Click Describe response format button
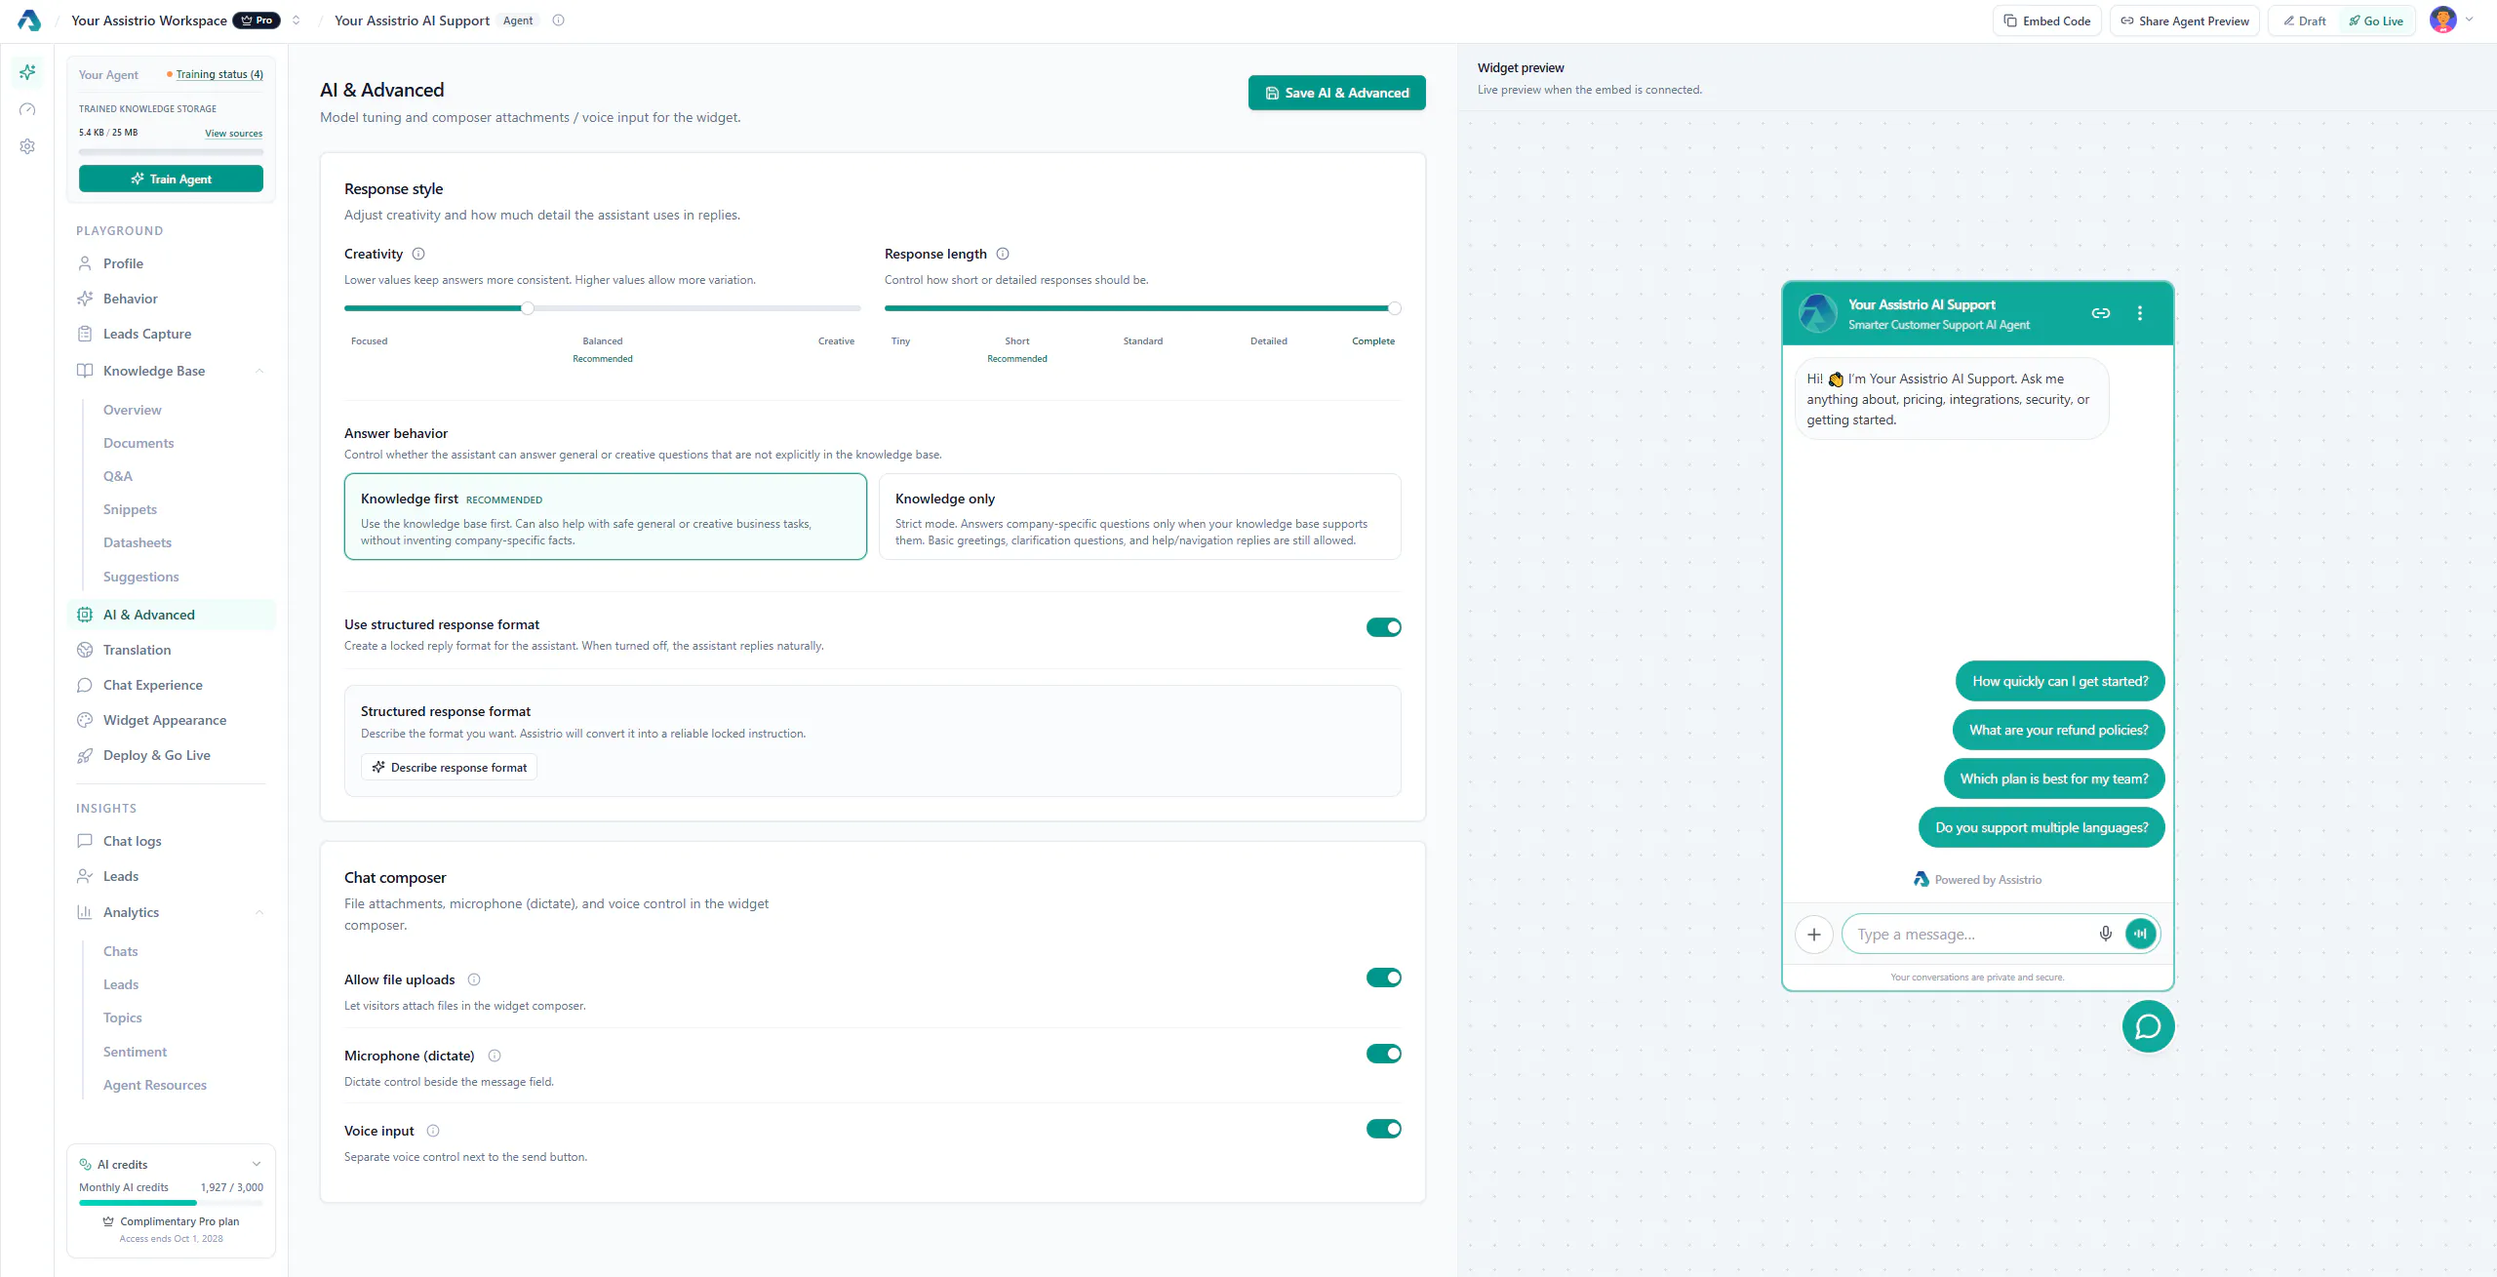 (x=449, y=768)
